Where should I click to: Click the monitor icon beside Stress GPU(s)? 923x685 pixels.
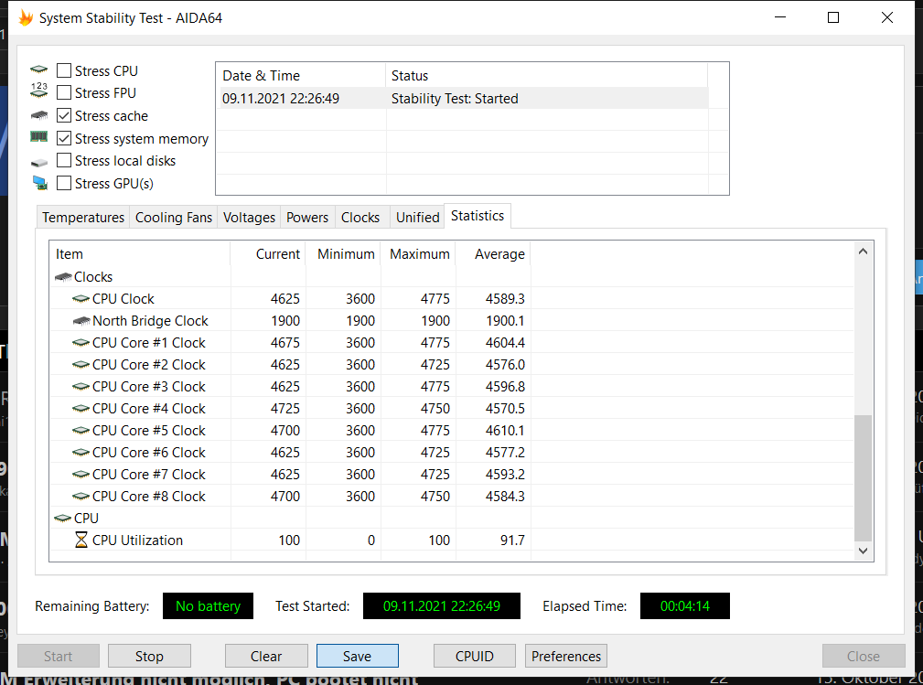pos(39,183)
